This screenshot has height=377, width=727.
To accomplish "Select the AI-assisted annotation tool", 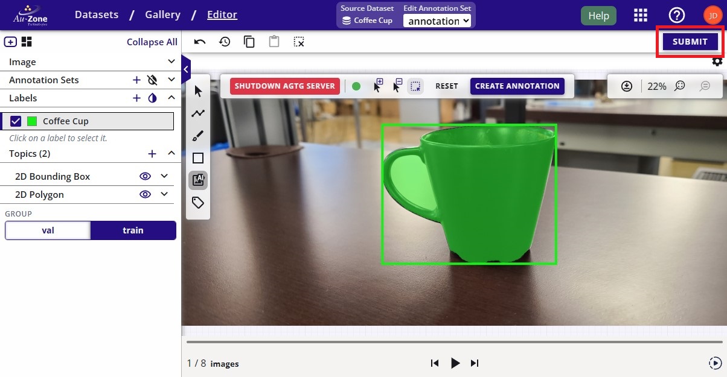I will [x=198, y=180].
